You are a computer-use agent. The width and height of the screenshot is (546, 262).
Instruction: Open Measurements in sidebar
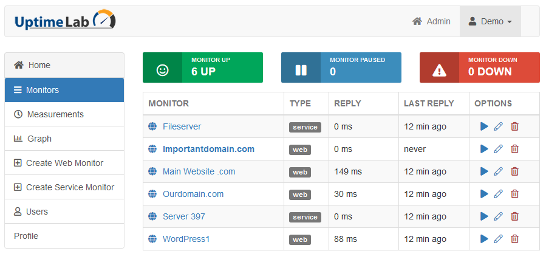(x=64, y=114)
